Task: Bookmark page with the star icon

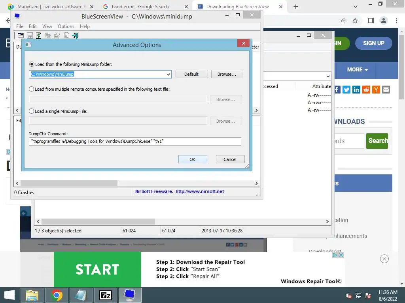Action: click(355, 21)
